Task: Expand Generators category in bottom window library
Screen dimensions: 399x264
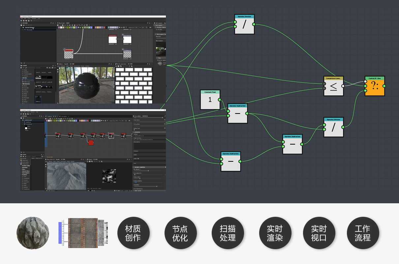Action: (21, 168)
